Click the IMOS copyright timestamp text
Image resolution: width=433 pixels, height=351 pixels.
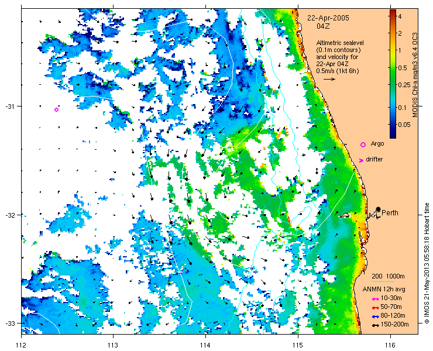(427, 263)
